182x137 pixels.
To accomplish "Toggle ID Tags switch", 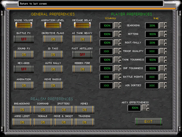I will [x=53, y=55].
